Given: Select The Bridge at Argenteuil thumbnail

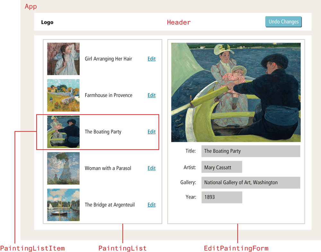Looking at the screenshot, I should point(63,205).
